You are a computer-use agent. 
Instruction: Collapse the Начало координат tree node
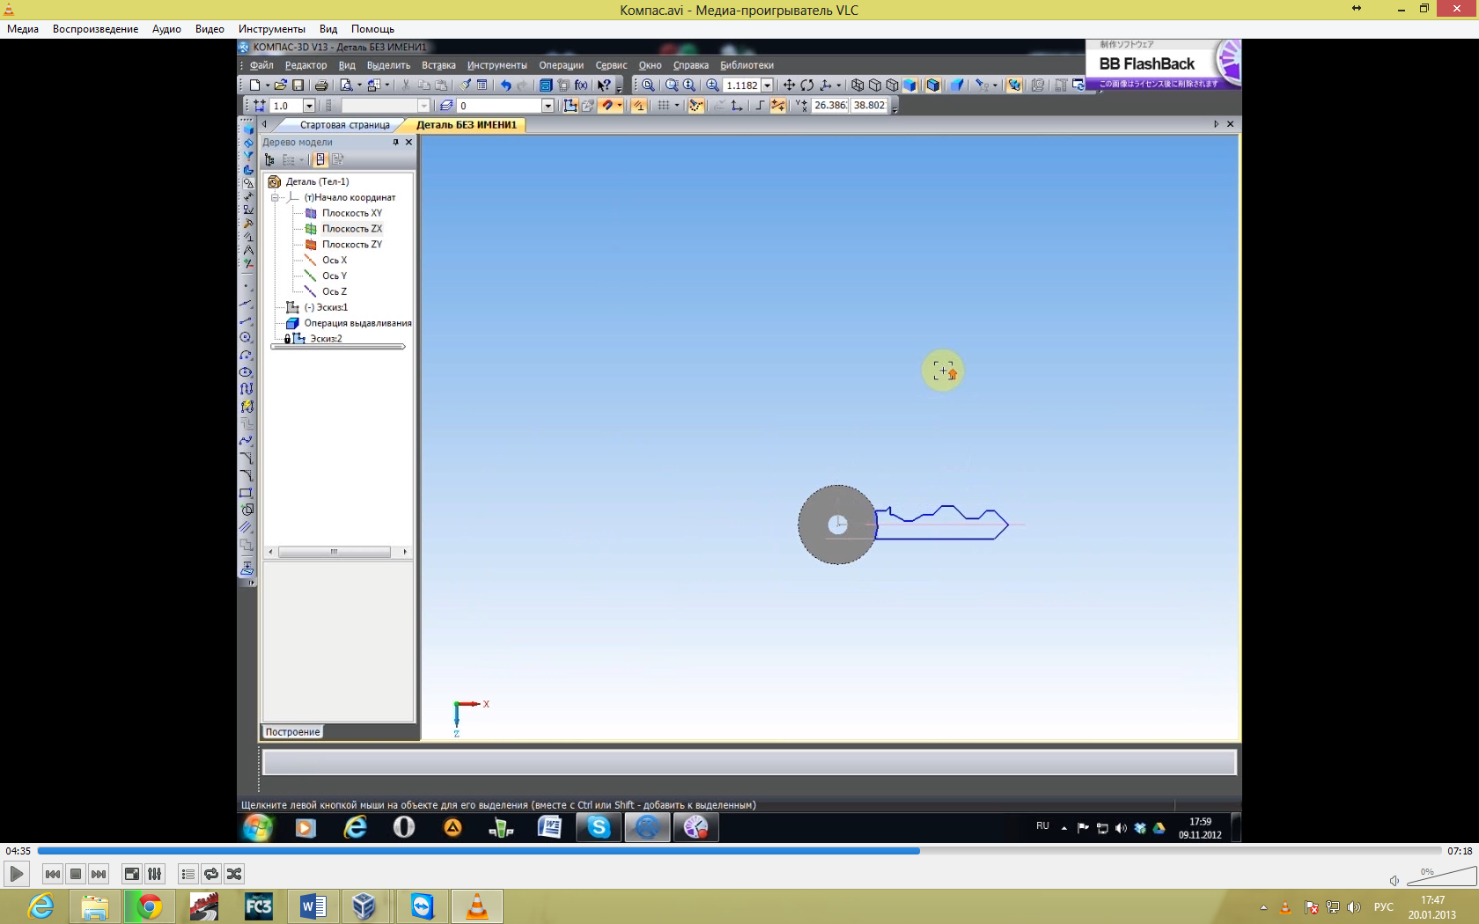(275, 197)
